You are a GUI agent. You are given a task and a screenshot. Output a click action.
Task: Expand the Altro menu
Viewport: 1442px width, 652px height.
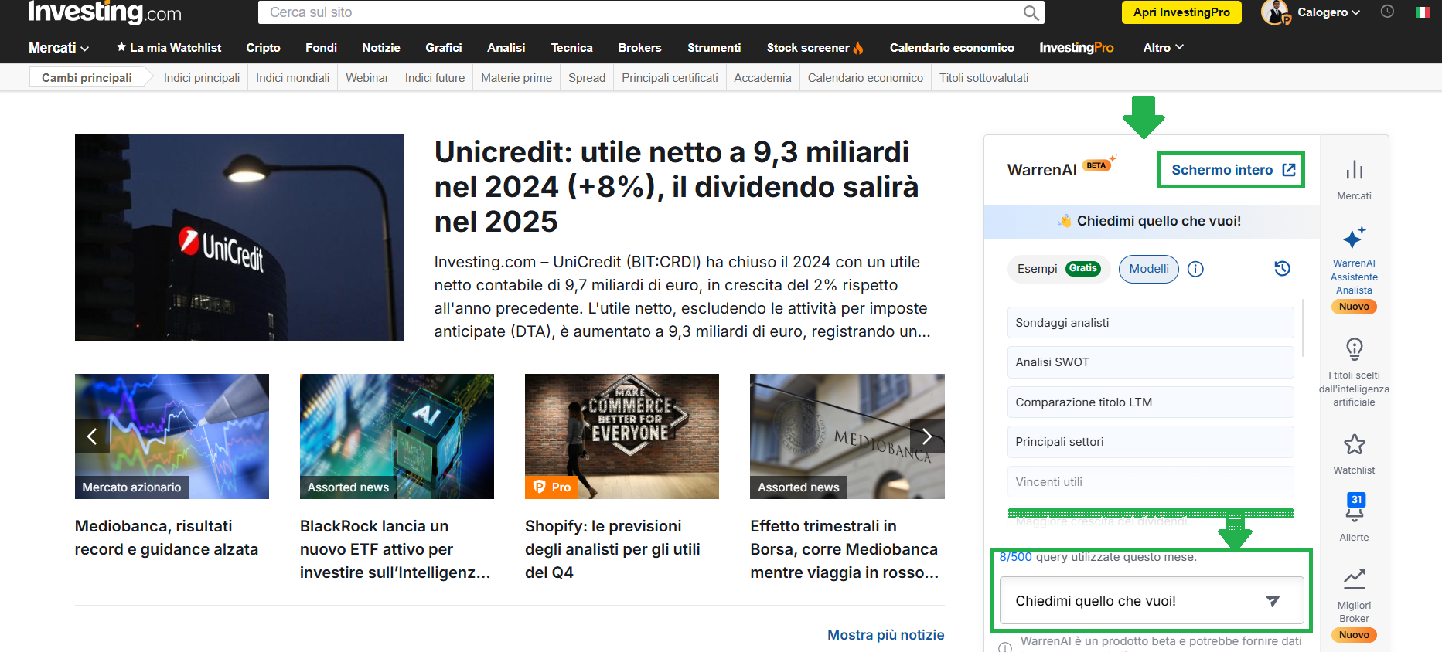pos(1164,48)
